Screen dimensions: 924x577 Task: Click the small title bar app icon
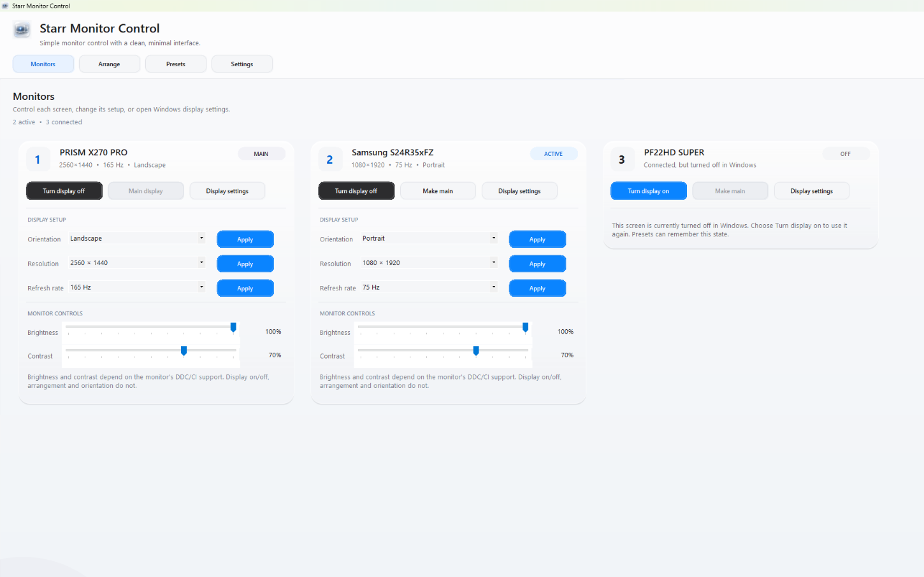click(5, 6)
